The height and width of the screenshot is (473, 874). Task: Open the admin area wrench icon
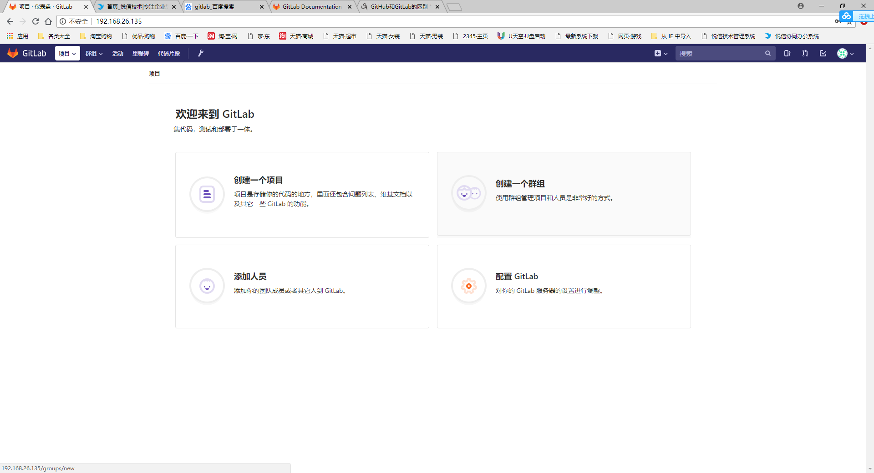200,53
